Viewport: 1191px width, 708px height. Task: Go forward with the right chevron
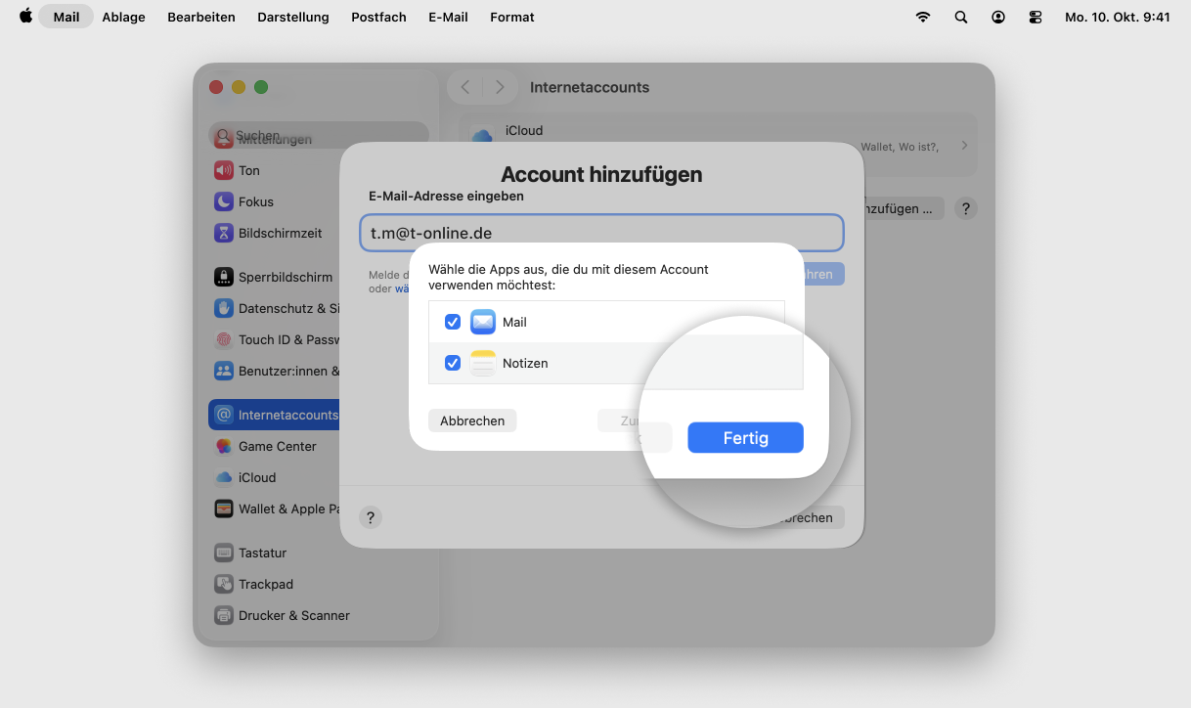pos(500,87)
